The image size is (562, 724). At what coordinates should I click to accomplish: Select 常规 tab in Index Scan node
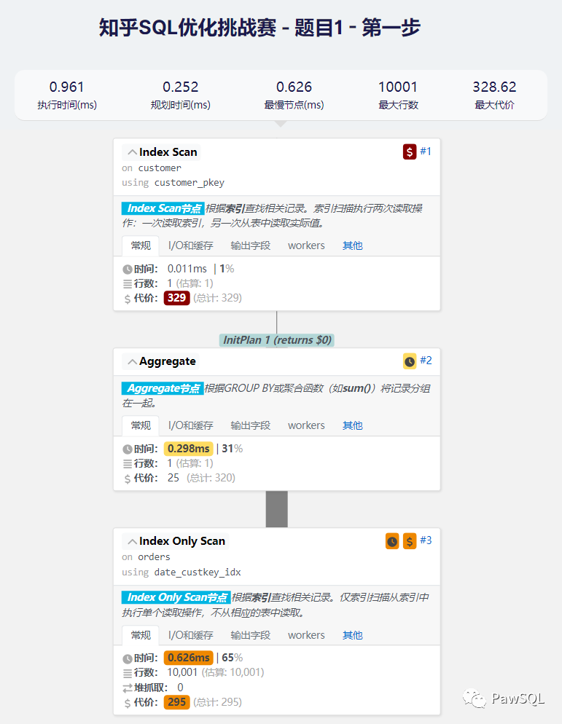click(x=141, y=245)
